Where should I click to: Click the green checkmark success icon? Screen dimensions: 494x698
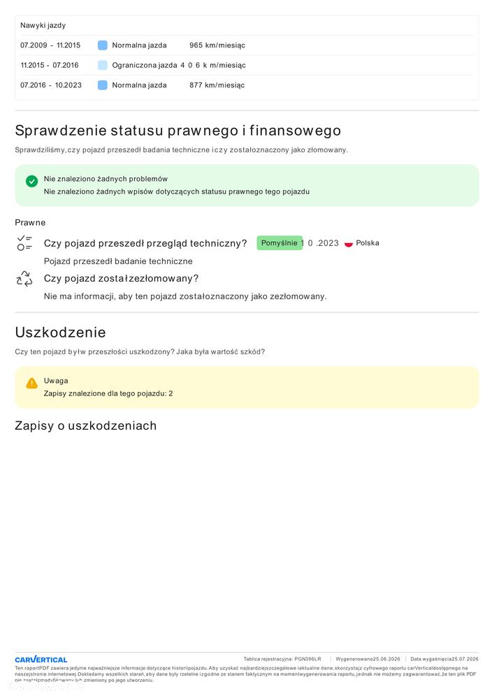tap(31, 181)
